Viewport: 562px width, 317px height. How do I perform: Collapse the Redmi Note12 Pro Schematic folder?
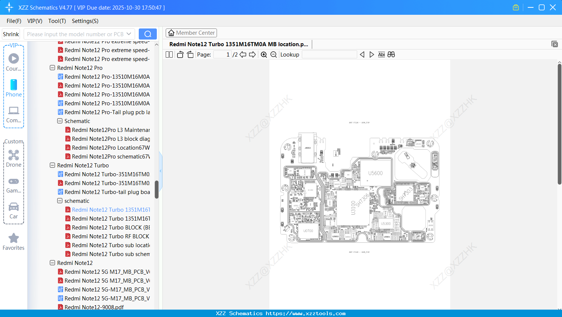click(x=59, y=121)
